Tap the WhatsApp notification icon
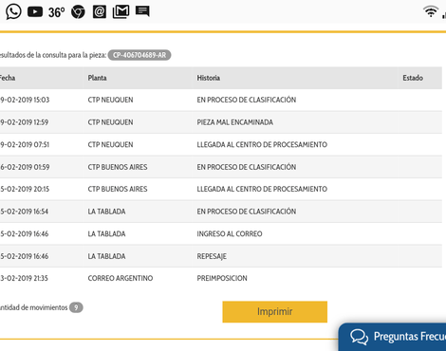Image resolution: width=446 pixels, height=351 pixels. pyautogui.click(x=13, y=11)
